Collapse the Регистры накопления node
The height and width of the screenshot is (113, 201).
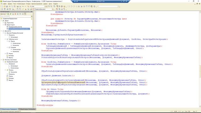[1, 60]
